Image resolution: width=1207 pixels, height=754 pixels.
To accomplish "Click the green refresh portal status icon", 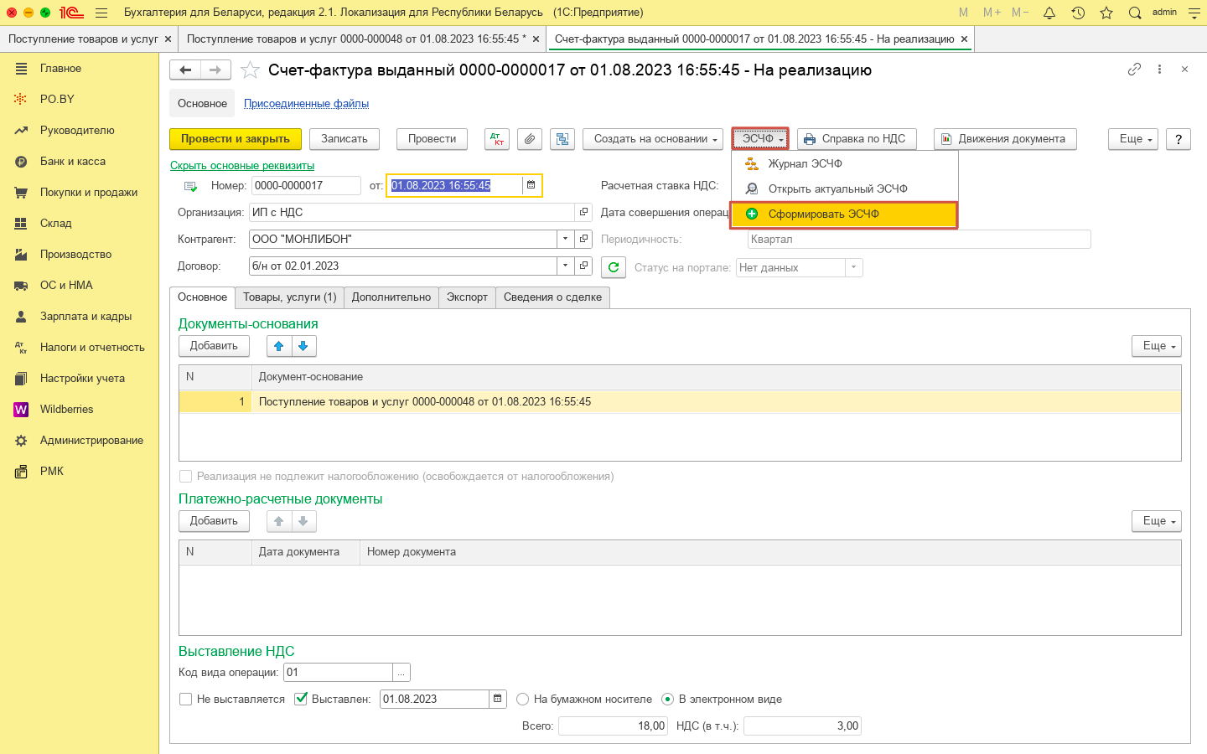I will coord(614,267).
